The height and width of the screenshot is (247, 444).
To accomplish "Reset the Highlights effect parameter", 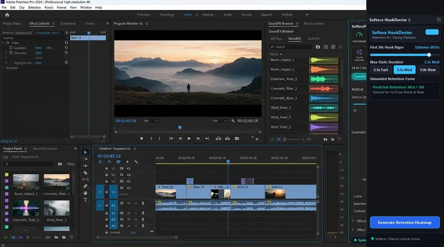I will point(66,63).
